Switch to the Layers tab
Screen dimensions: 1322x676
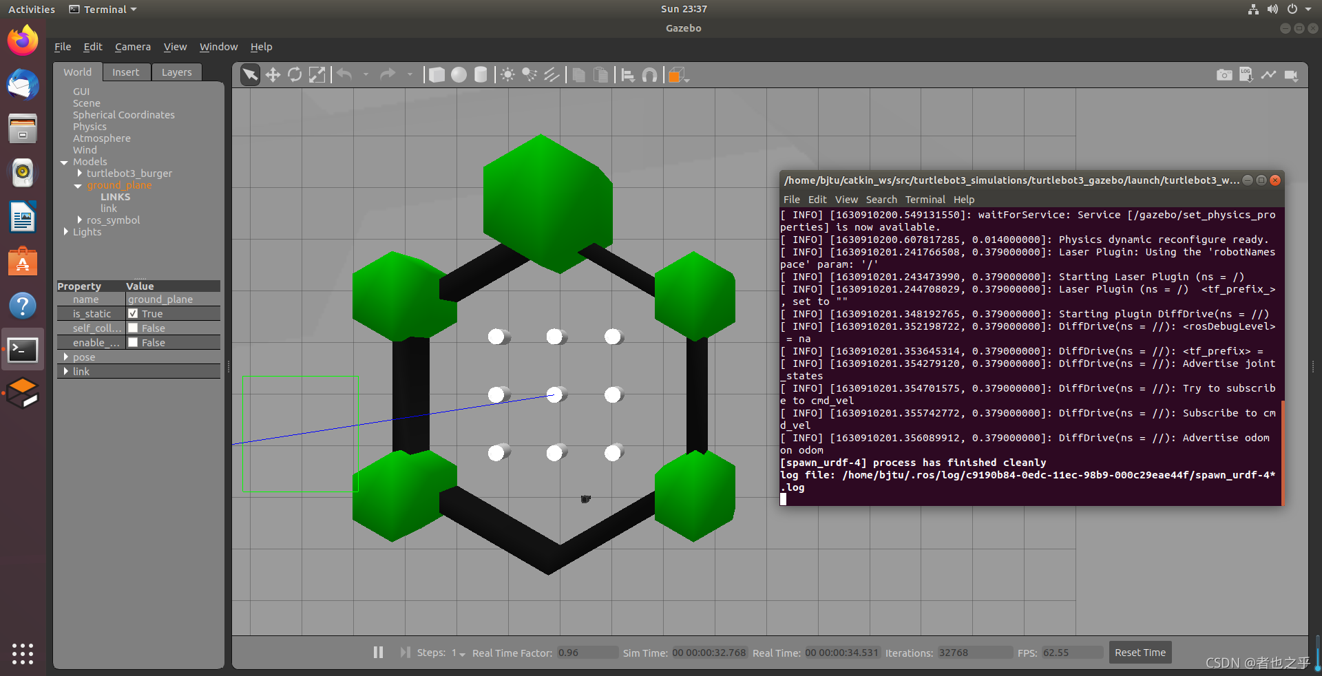(176, 72)
